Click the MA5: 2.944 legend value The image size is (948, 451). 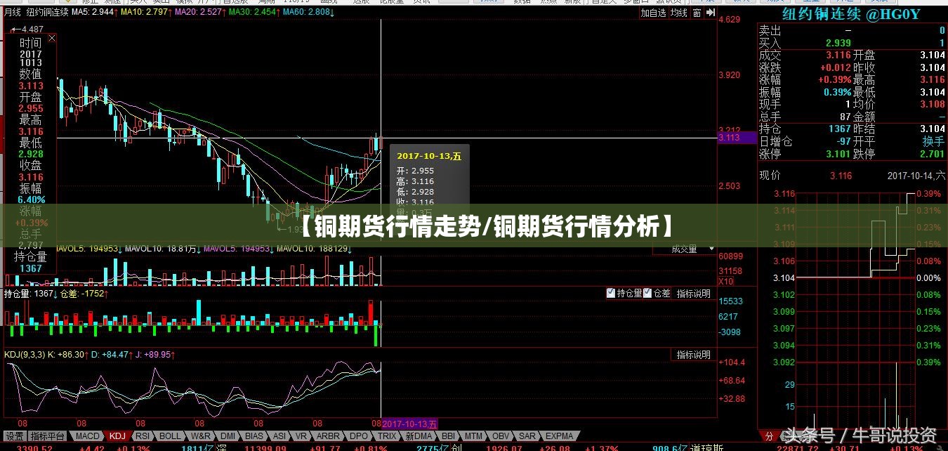point(93,13)
